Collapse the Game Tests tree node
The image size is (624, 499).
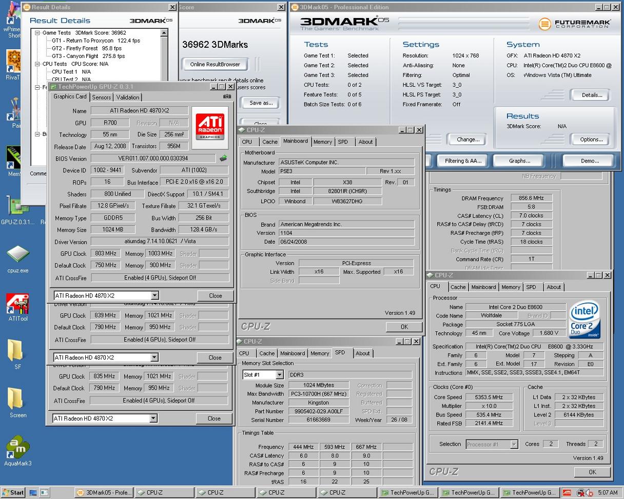tap(37, 33)
